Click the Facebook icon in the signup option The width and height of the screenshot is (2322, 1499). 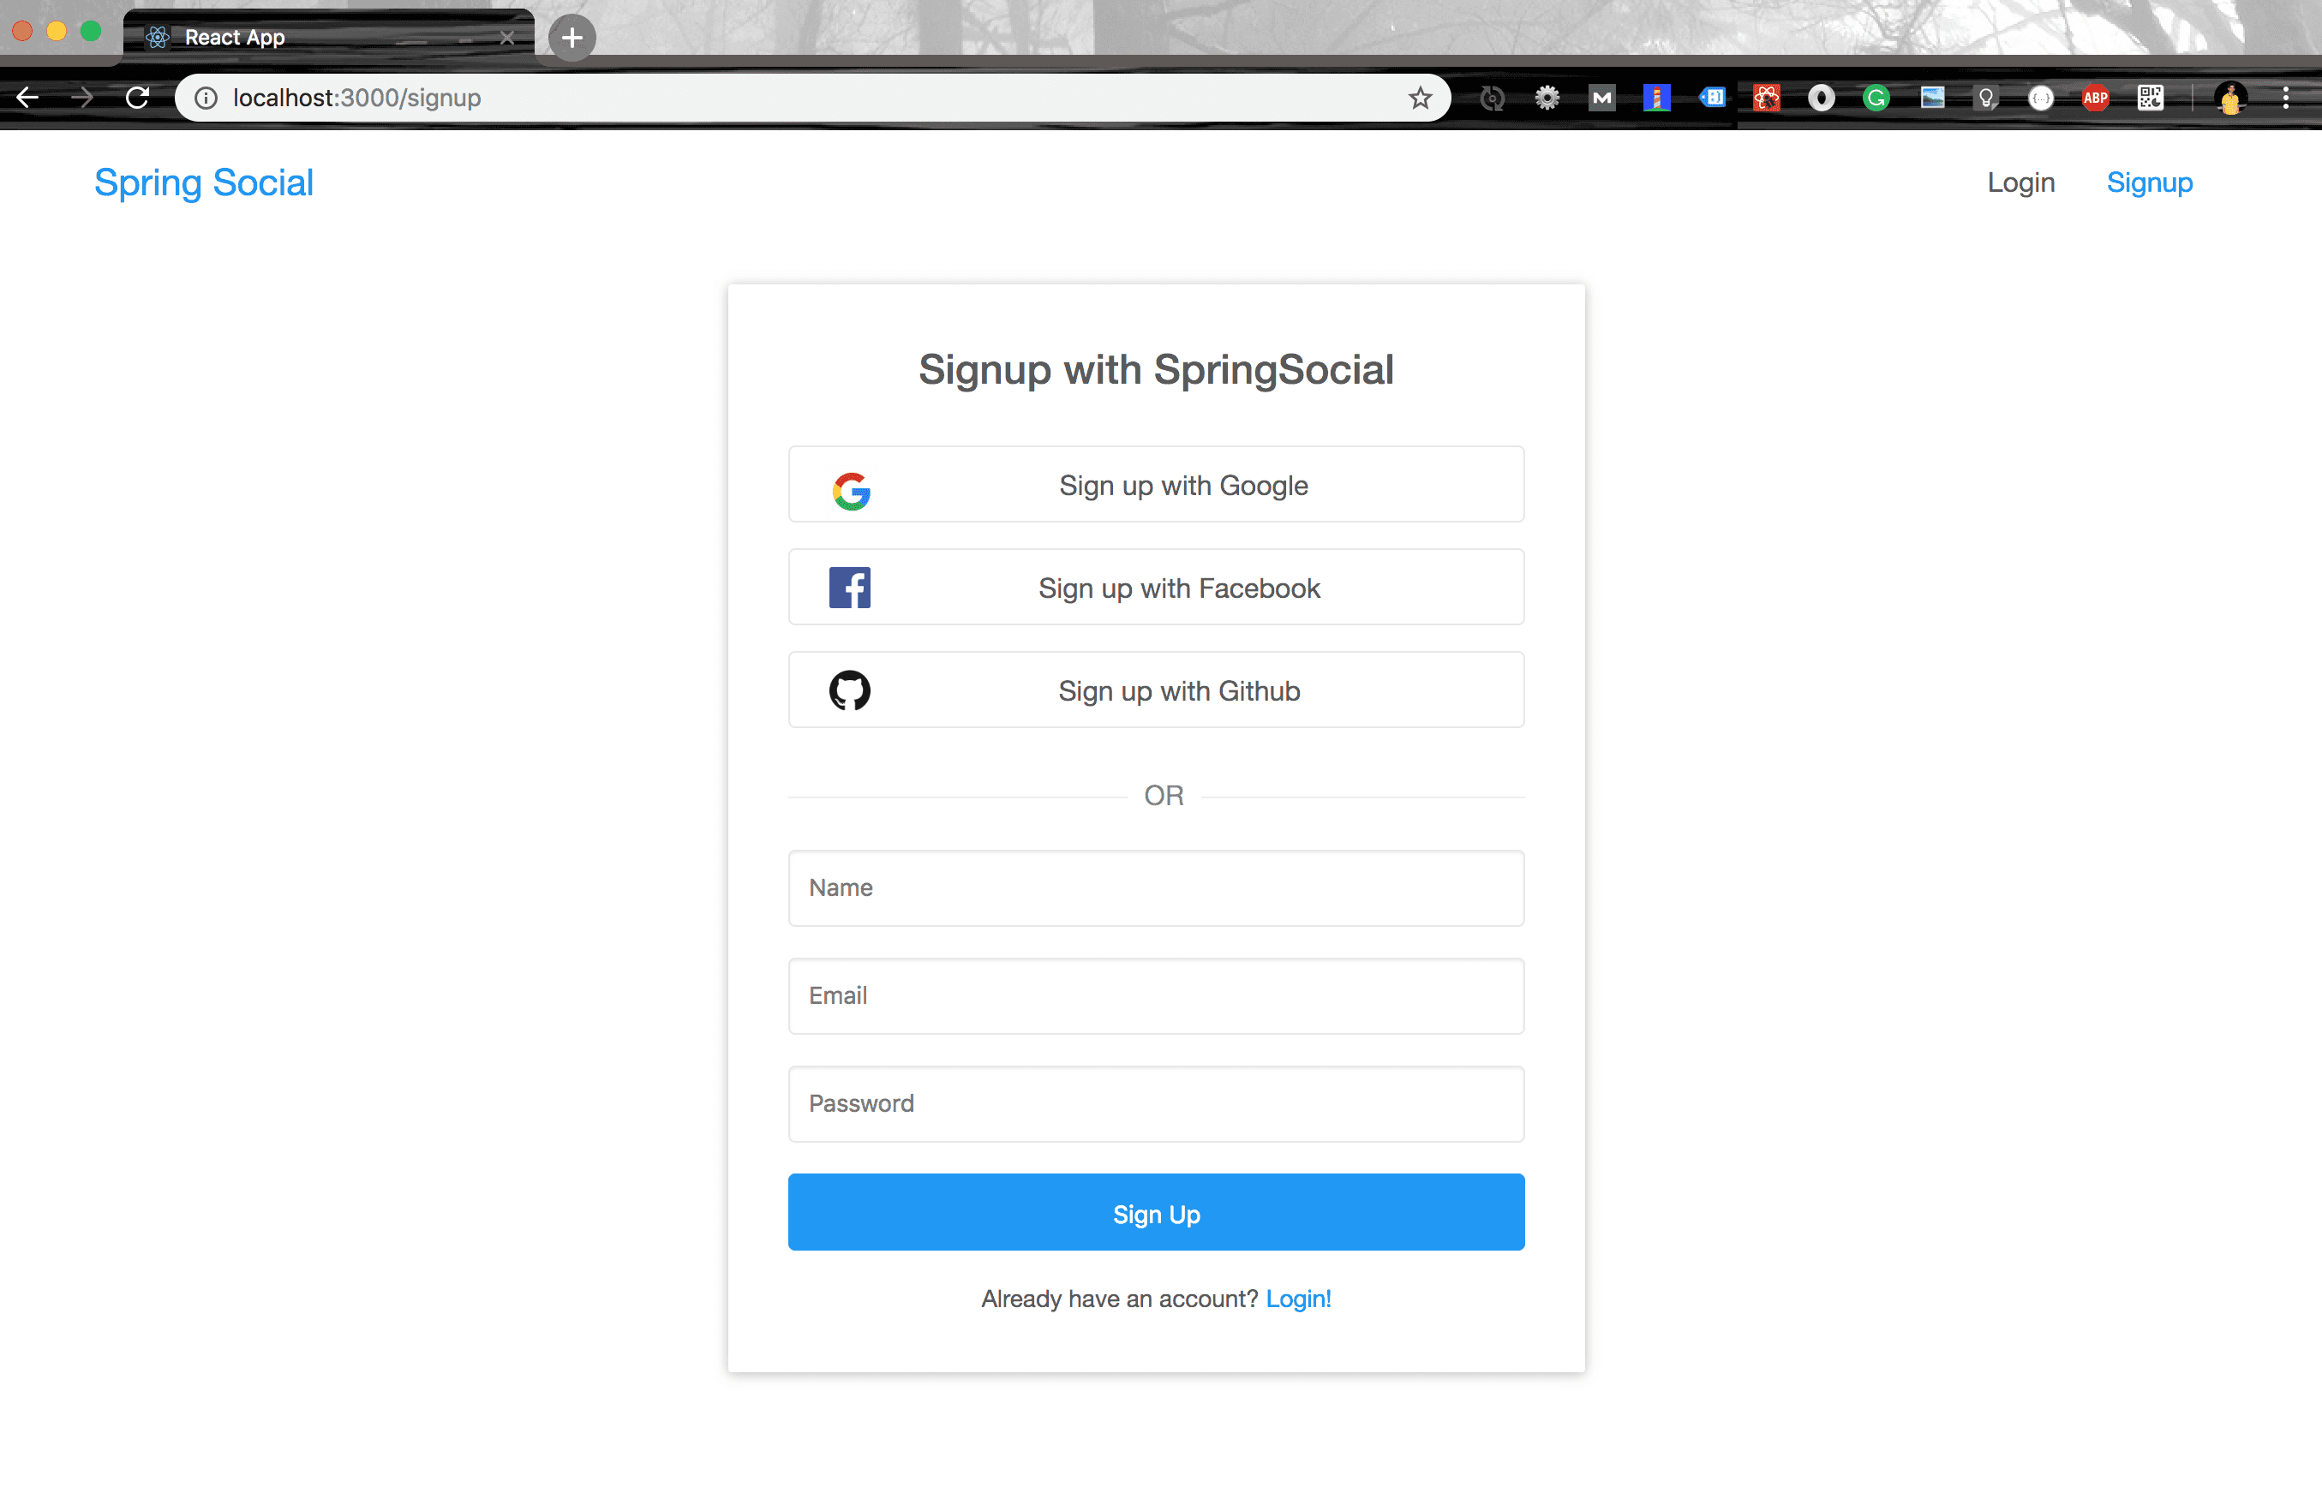849,587
